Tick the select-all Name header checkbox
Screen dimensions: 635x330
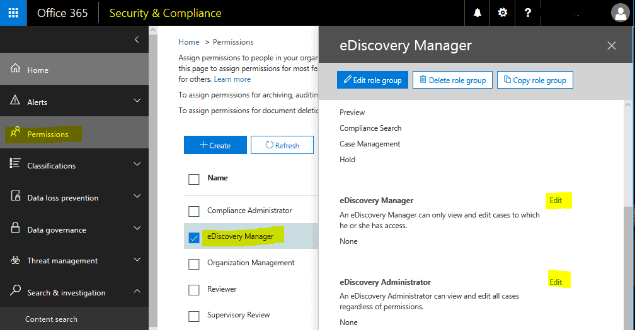coord(194,179)
